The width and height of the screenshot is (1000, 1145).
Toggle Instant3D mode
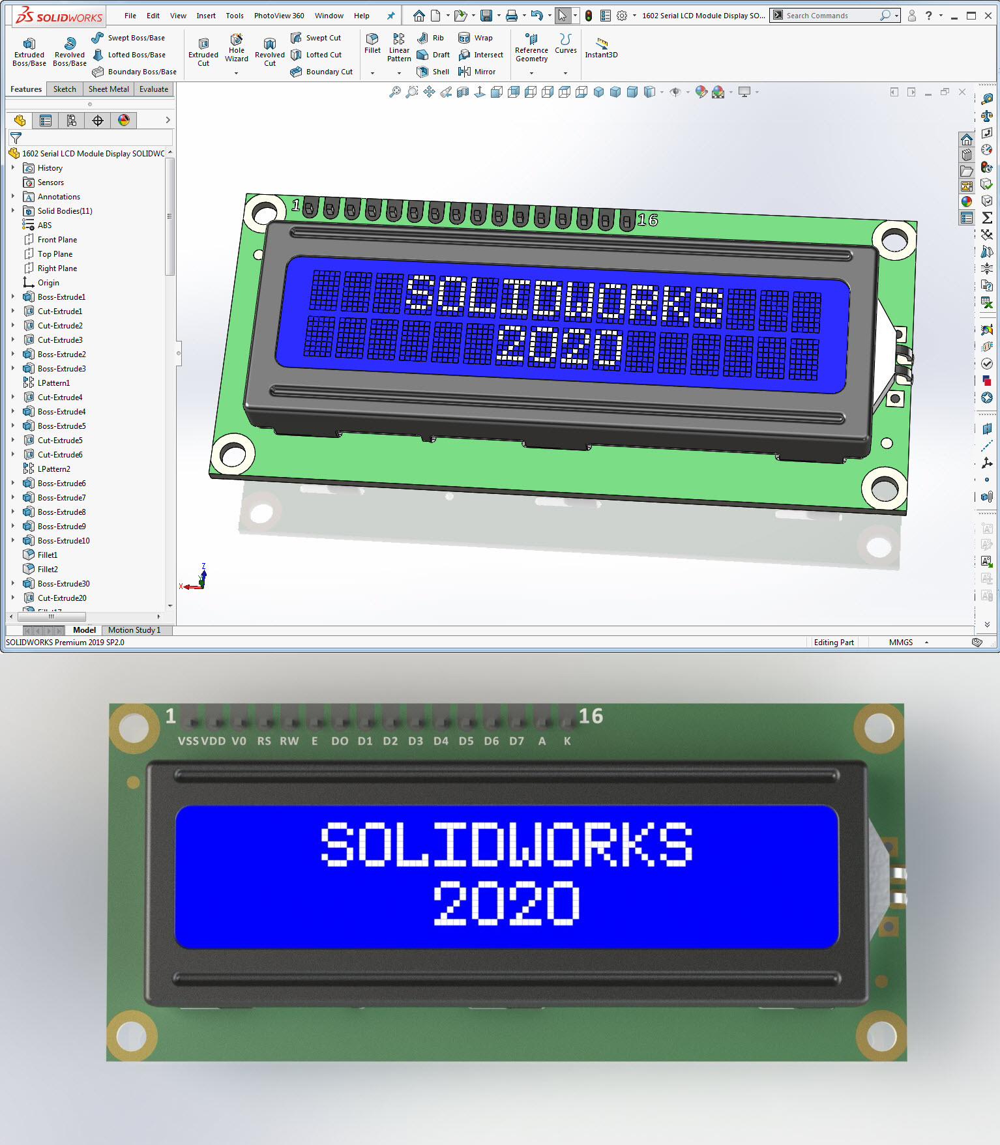[601, 48]
